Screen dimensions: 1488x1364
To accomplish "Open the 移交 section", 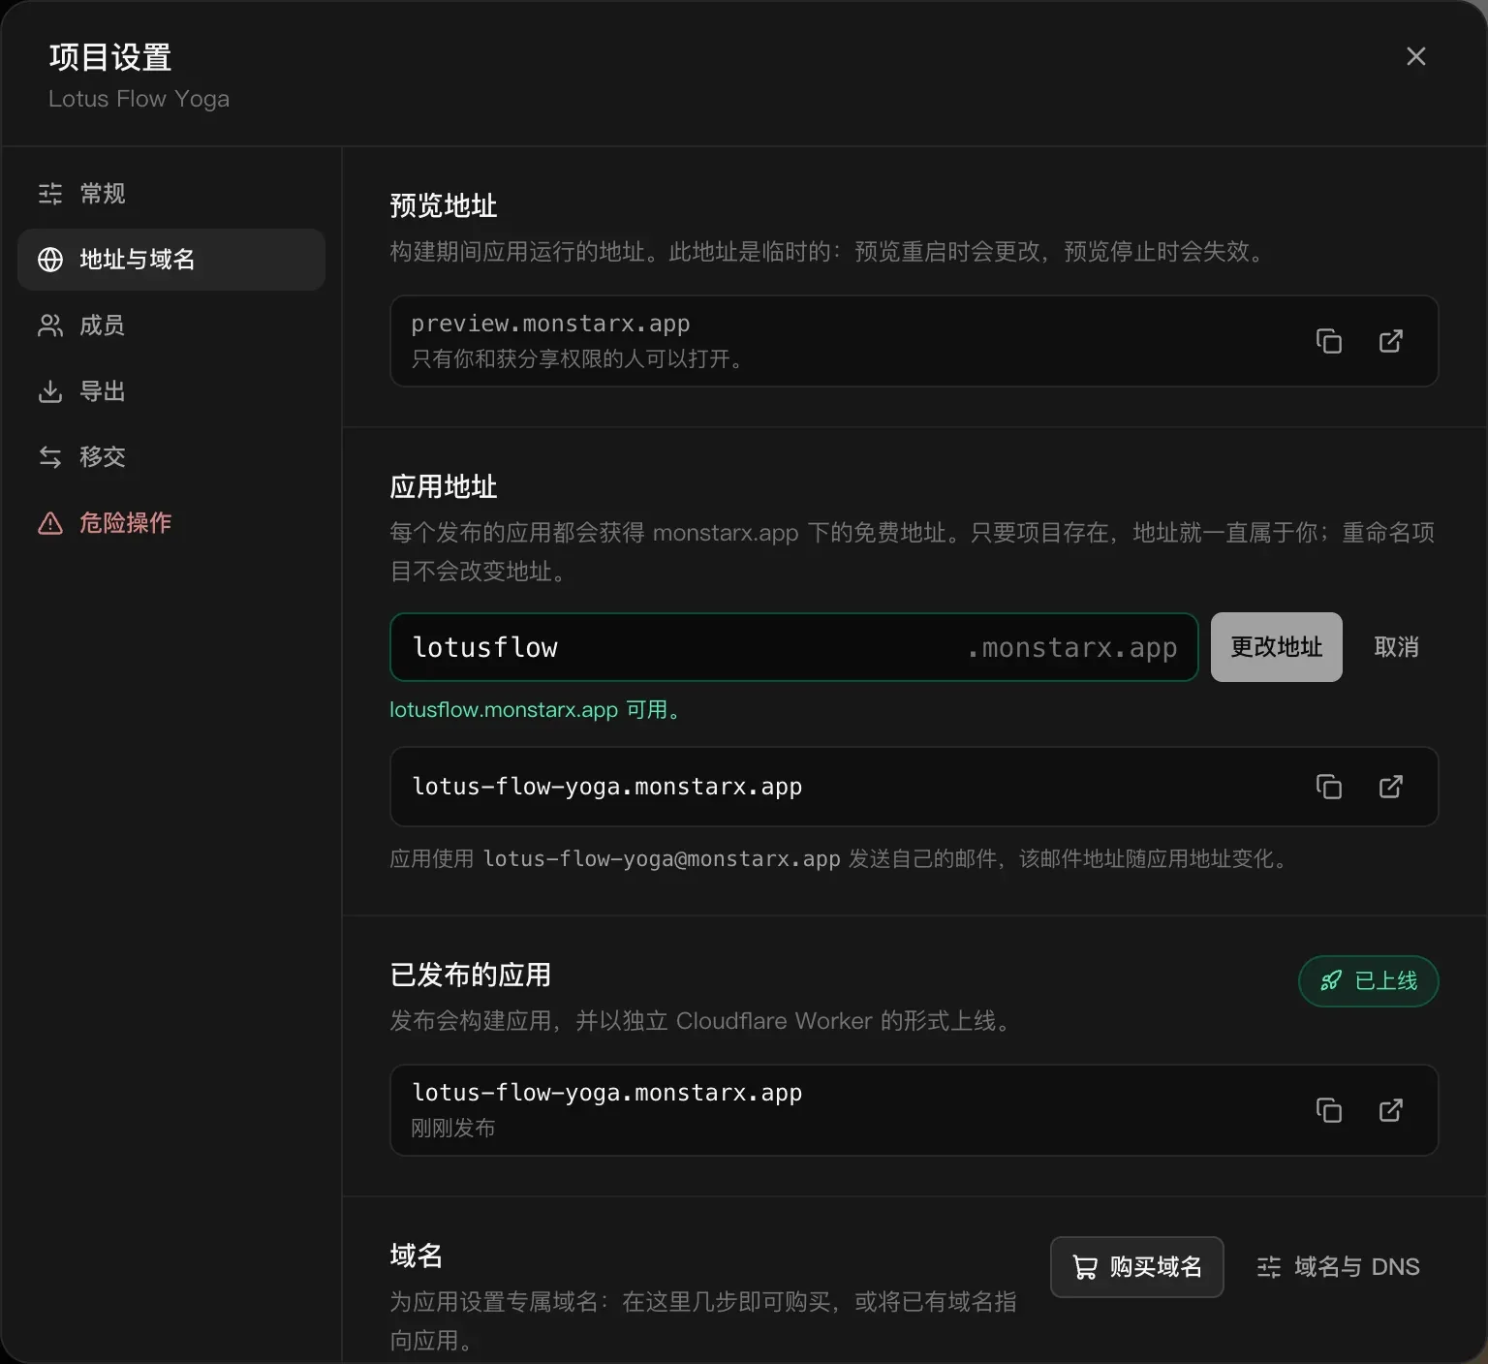I will (x=171, y=457).
